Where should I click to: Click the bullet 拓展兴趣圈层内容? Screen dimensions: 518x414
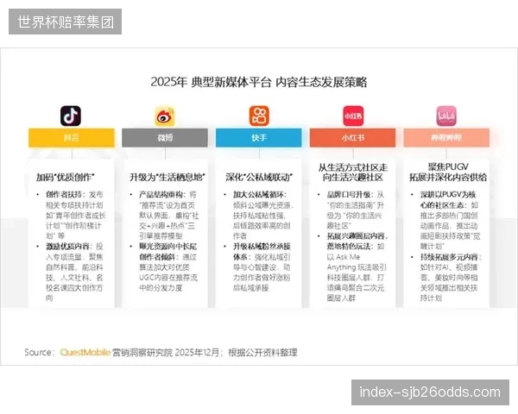[x=357, y=236]
